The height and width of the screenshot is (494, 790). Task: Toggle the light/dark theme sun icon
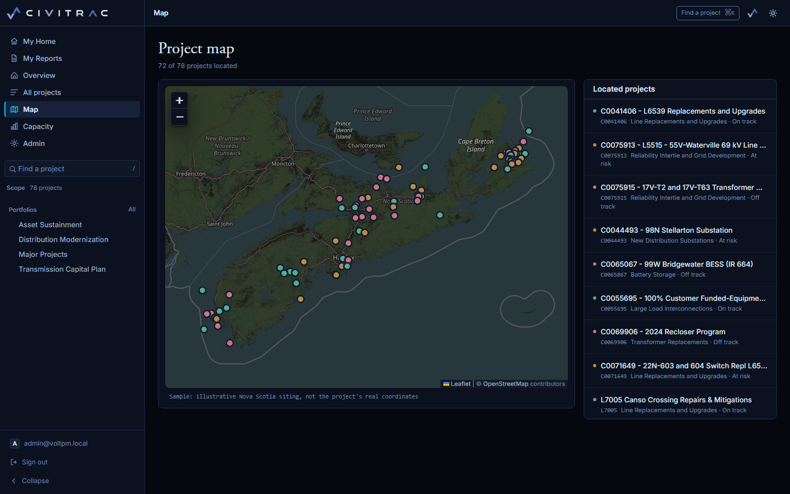[x=773, y=13]
